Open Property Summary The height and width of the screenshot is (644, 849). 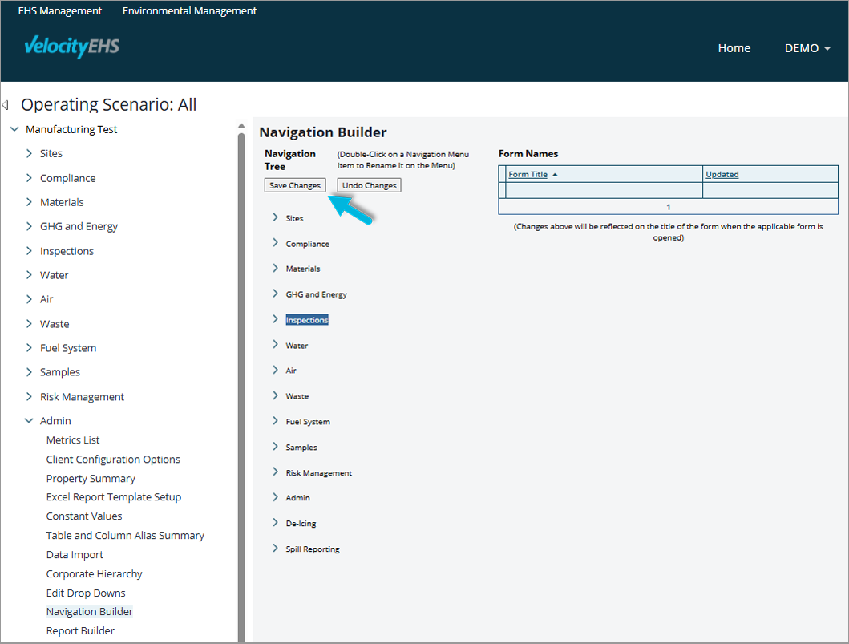[x=91, y=478]
